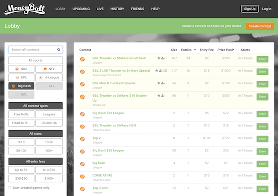Filter by 3-10 contest size
Viewport: 278px width, 196px height.
pos(21,142)
